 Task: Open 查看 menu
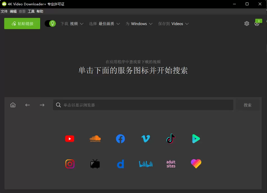tap(22, 11)
